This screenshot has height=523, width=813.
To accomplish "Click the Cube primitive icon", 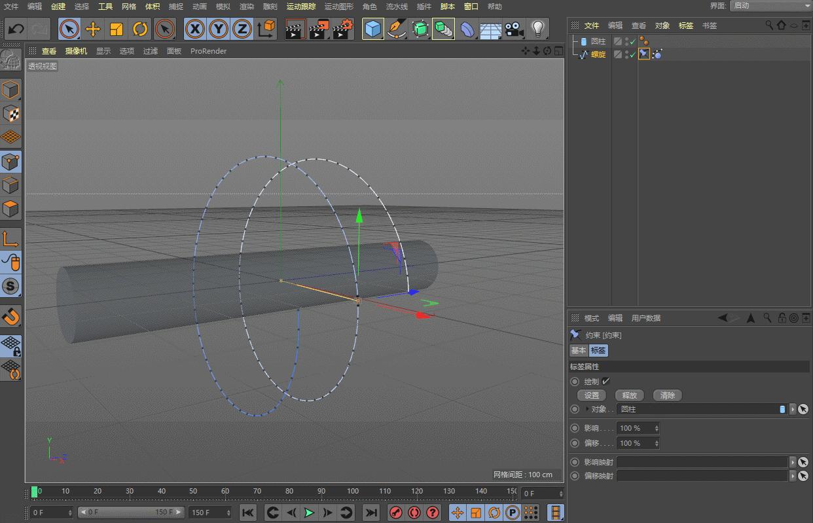I will pos(372,29).
